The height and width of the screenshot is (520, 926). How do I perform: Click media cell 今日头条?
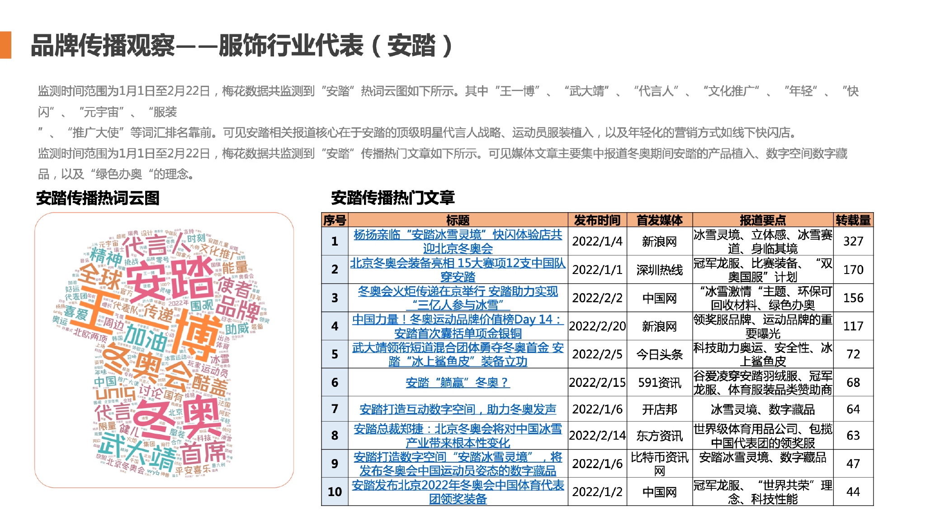pos(659,354)
